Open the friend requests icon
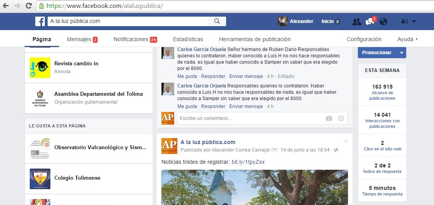This screenshot has height=205, width=434. pyautogui.click(x=357, y=21)
